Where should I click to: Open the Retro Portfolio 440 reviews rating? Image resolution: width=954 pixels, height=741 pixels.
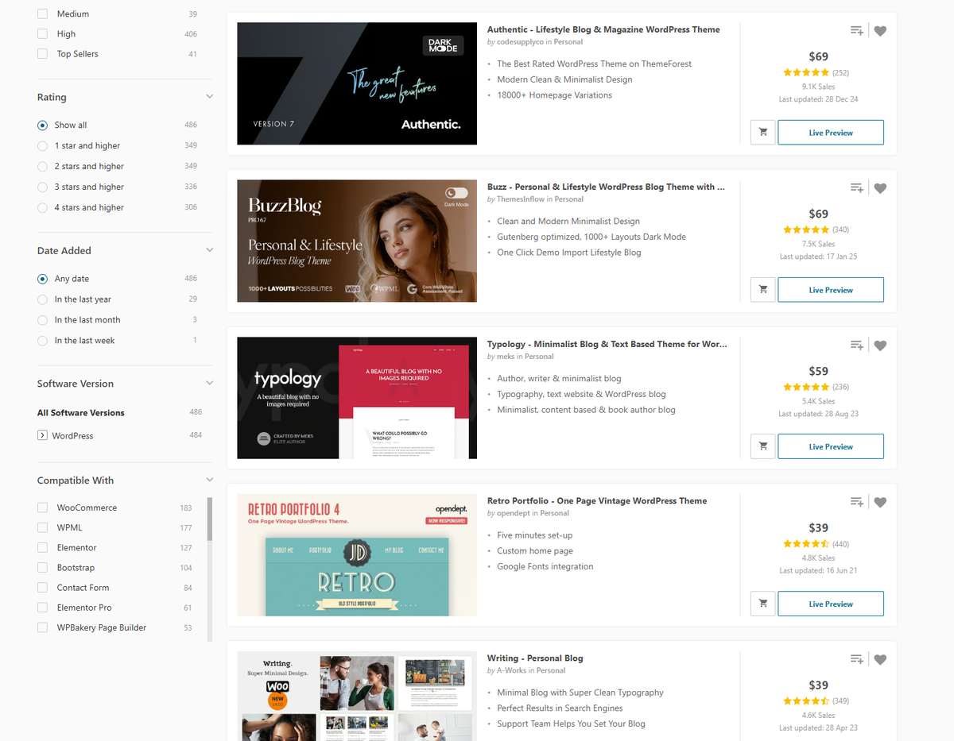tap(816, 544)
